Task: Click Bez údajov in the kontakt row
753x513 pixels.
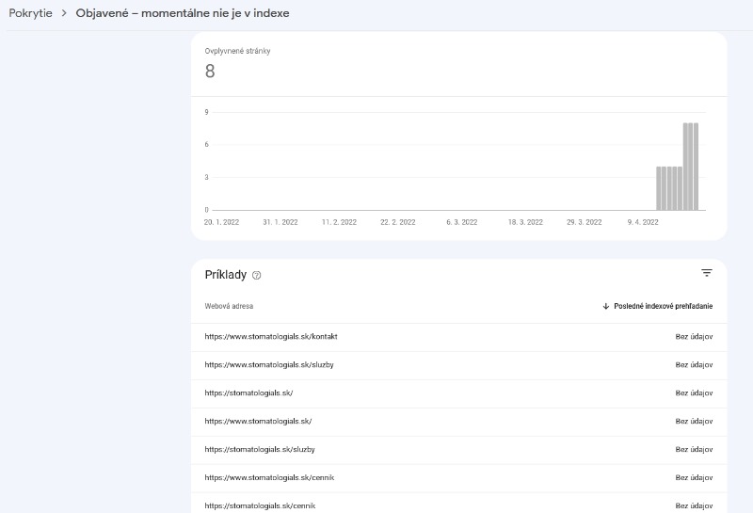Action: pyautogui.click(x=694, y=336)
